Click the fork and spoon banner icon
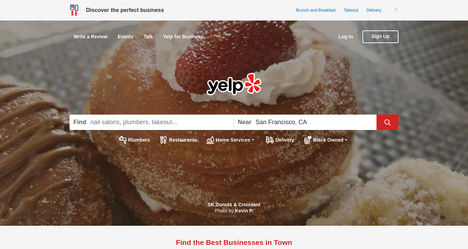Image resolution: width=468 pixels, height=249 pixels. click(x=74, y=10)
